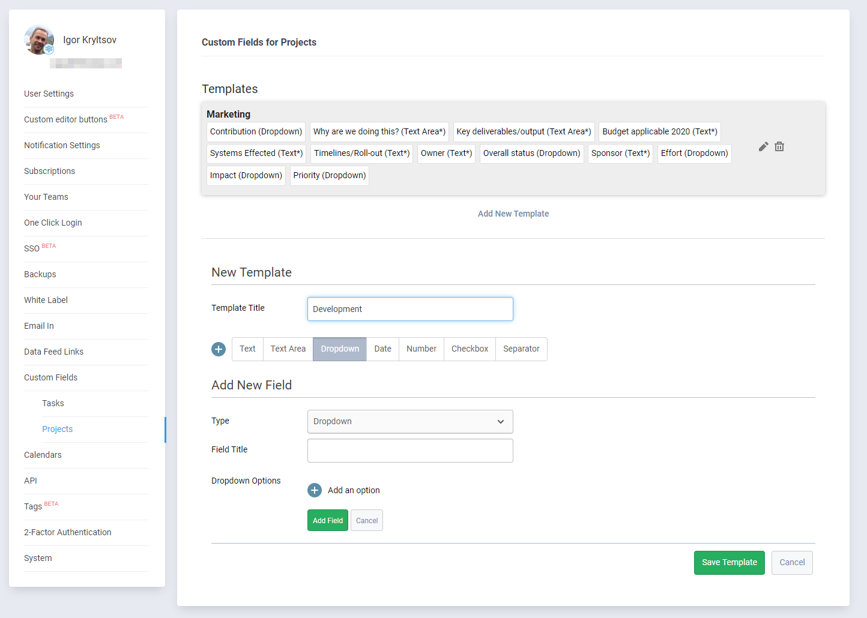This screenshot has height=618, width=867.
Task: Go to Notification Settings in sidebar
Action: [x=62, y=145]
